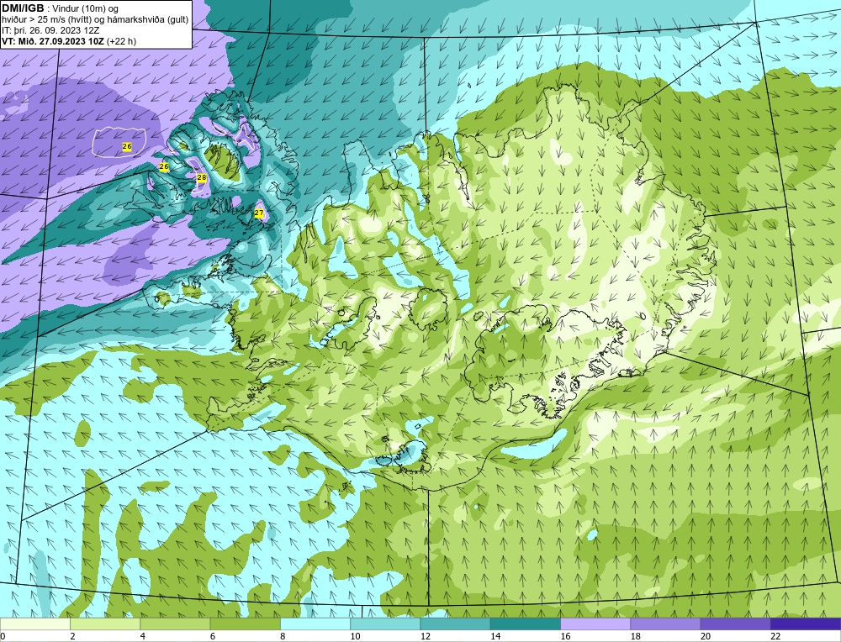Image resolution: width=841 pixels, height=642 pixels.
Task: Click the 2–4 m/s light green legend swatch
Action: tap(105, 624)
